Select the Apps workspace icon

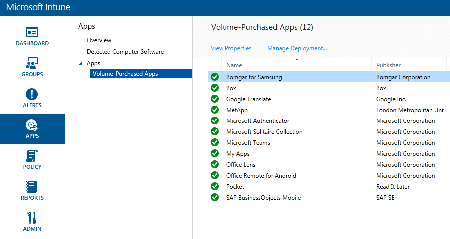(x=32, y=125)
